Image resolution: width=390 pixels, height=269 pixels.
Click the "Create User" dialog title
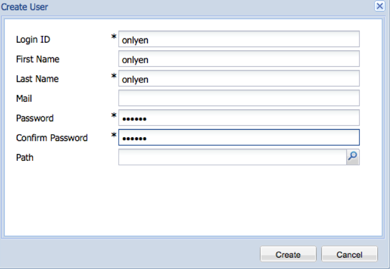(x=25, y=7)
